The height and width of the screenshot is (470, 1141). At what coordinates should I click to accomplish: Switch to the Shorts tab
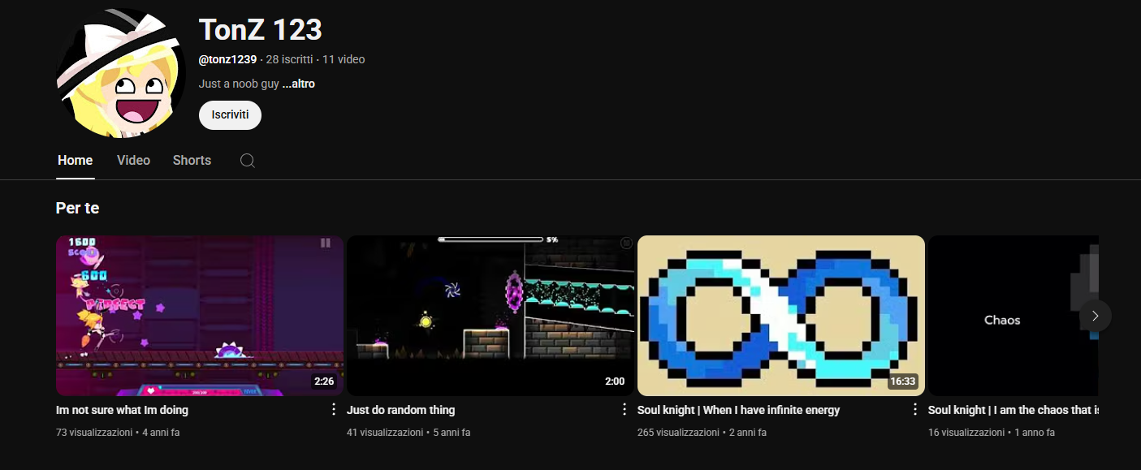[x=192, y=161]
